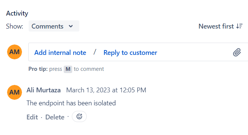The height and width of the screenshot is (135, 248).
Task: Delete Ali Murtaza's comment
Action: pyautogui.click(x=55, y=117)
